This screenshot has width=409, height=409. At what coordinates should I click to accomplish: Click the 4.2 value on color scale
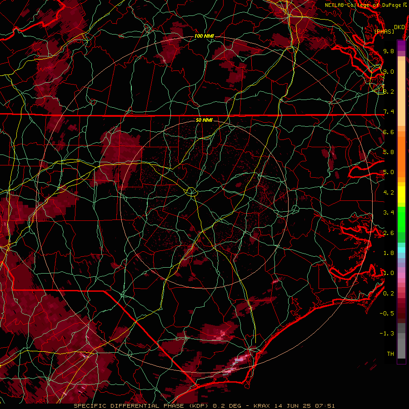389,193
